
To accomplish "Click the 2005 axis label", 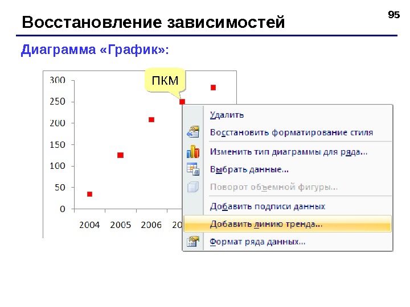I will coord(120,225).
